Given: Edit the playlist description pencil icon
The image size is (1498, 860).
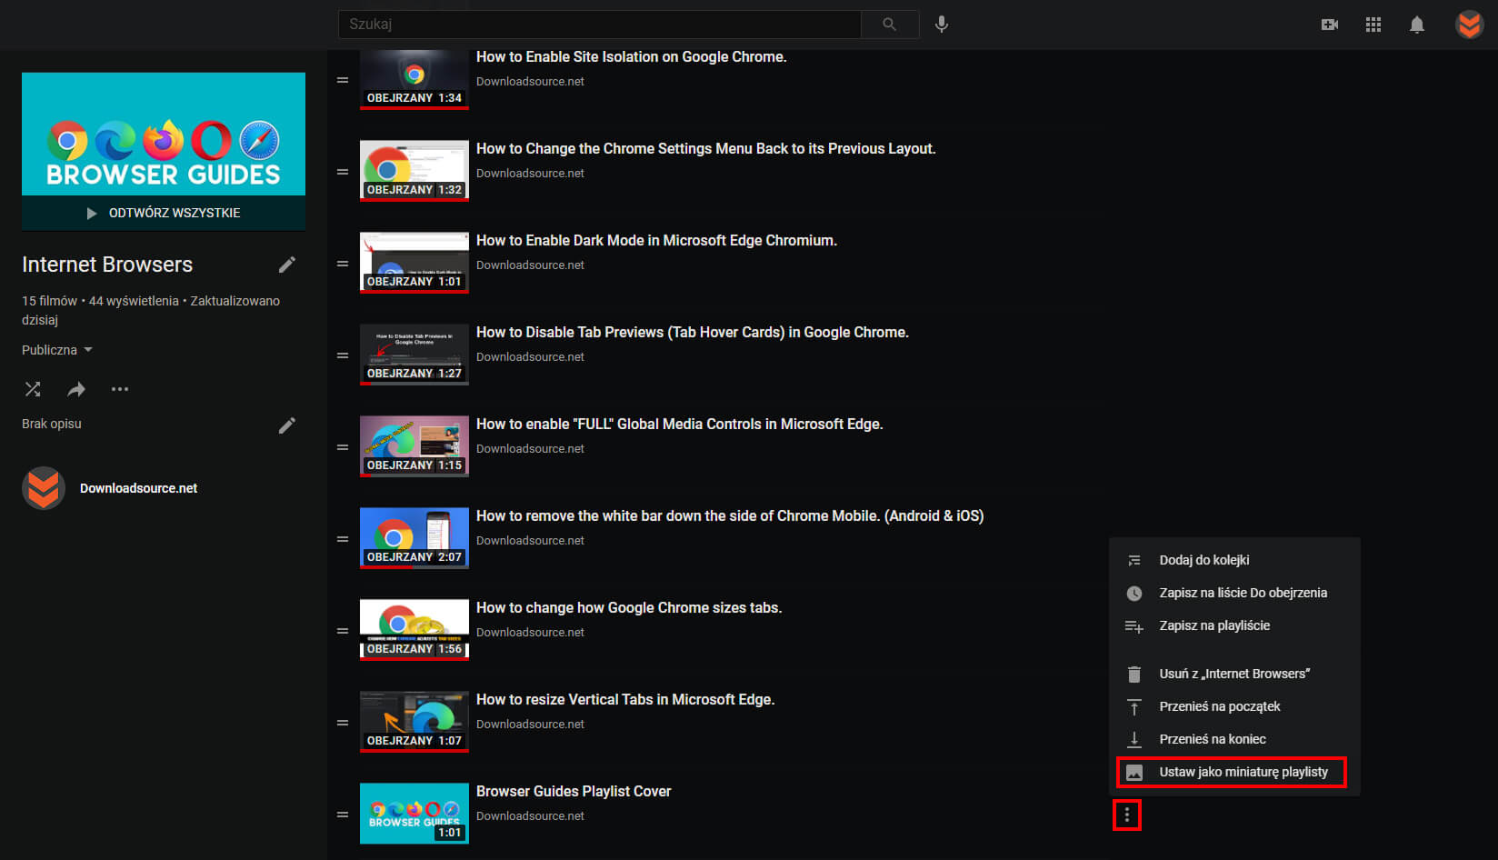Looking at the screenshot, I should coord(287,425).
